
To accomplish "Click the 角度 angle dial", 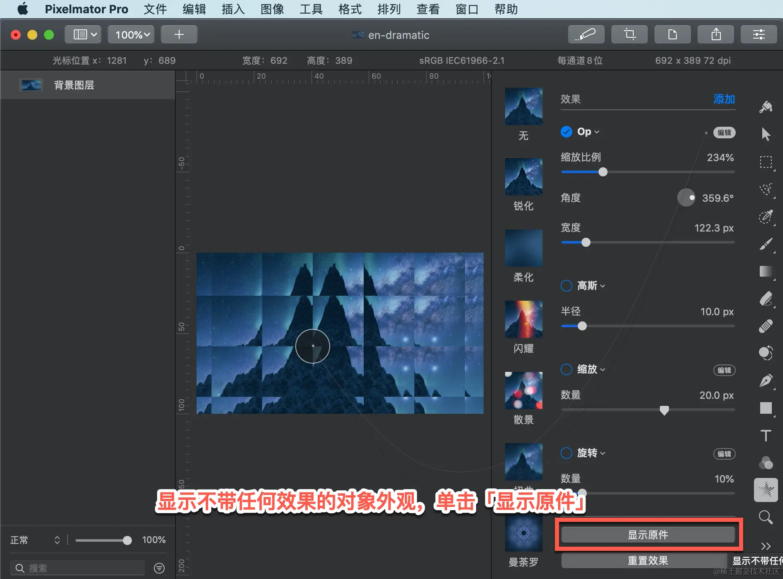I will coord(686,198).
